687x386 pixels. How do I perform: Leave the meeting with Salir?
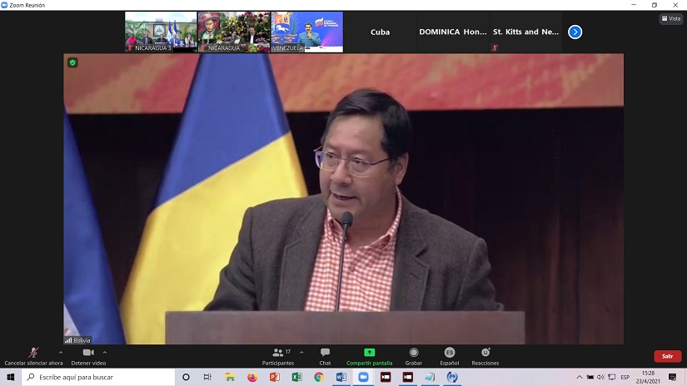(667, 356)
